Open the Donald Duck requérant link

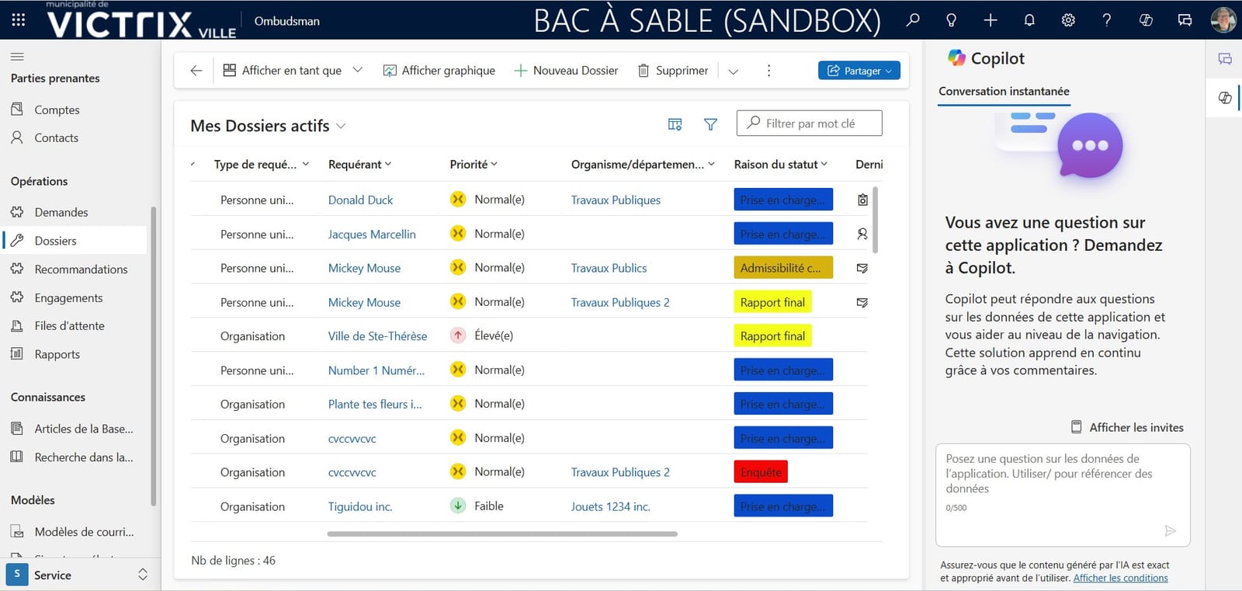360,200
